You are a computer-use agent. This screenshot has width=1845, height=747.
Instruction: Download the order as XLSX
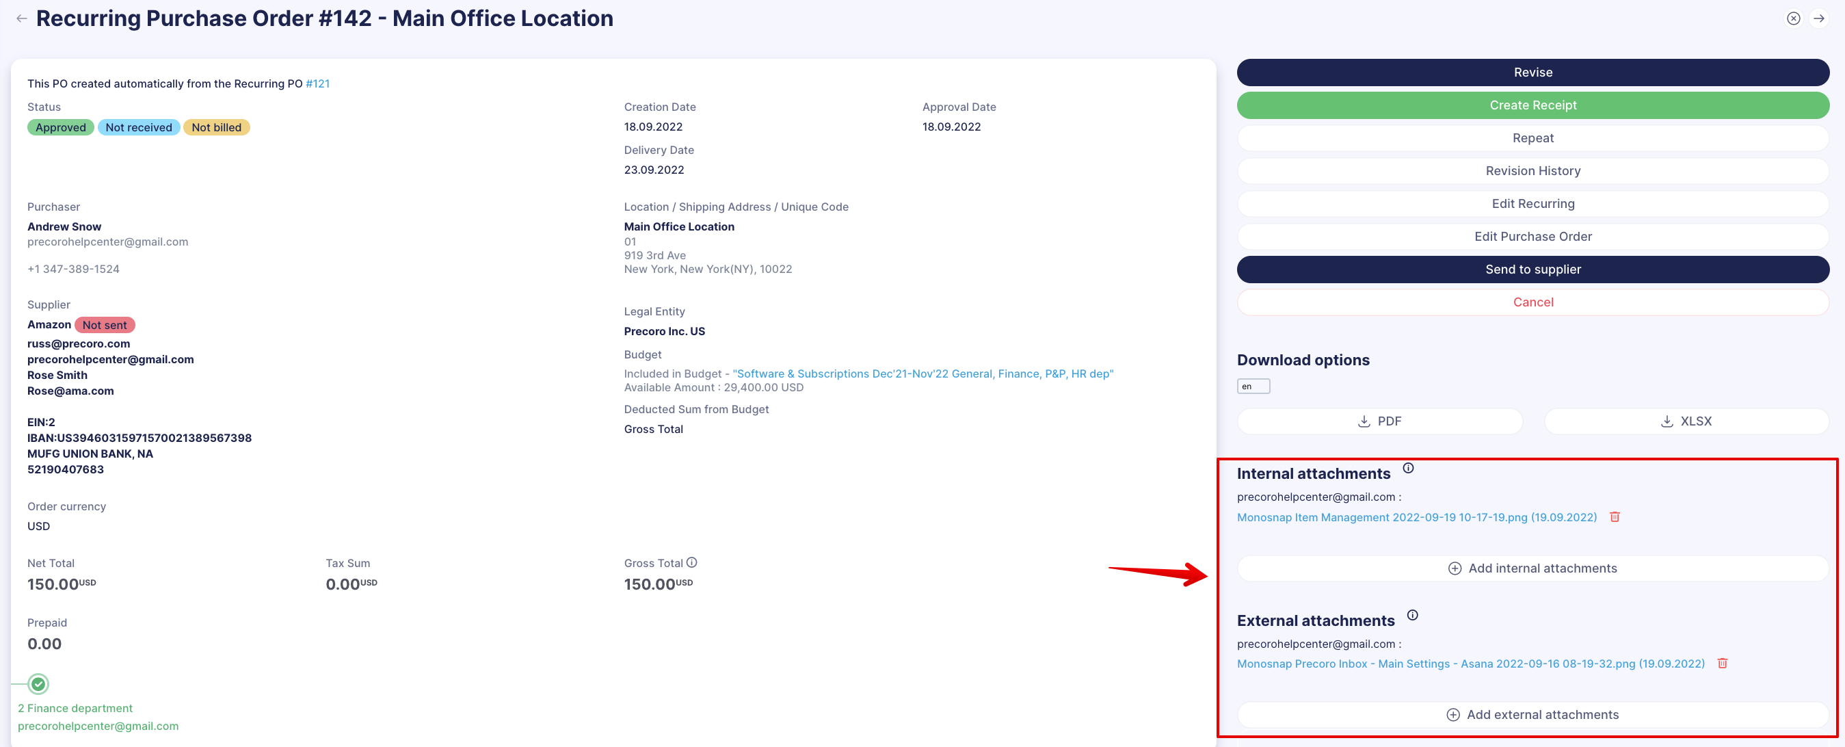click(x=1686, y=421)
